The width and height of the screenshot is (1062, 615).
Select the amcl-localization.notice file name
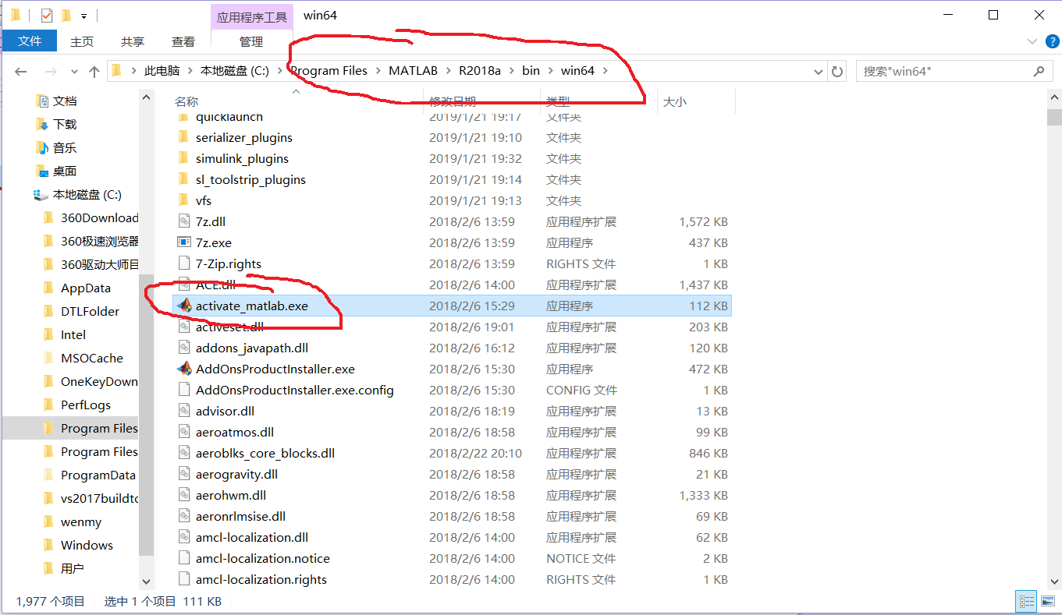263,558
